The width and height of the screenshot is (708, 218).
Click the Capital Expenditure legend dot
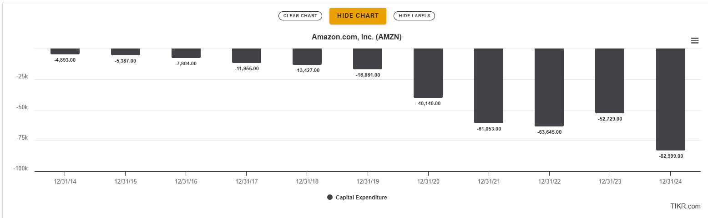(x=330, y=197)
